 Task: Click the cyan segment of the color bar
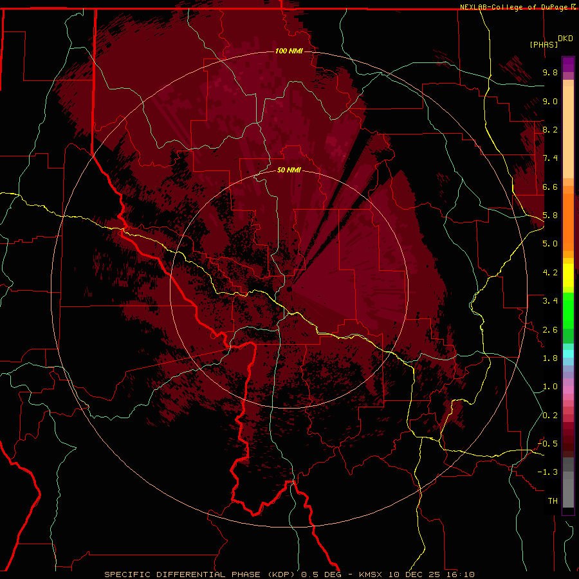click(x=568, y=354)
